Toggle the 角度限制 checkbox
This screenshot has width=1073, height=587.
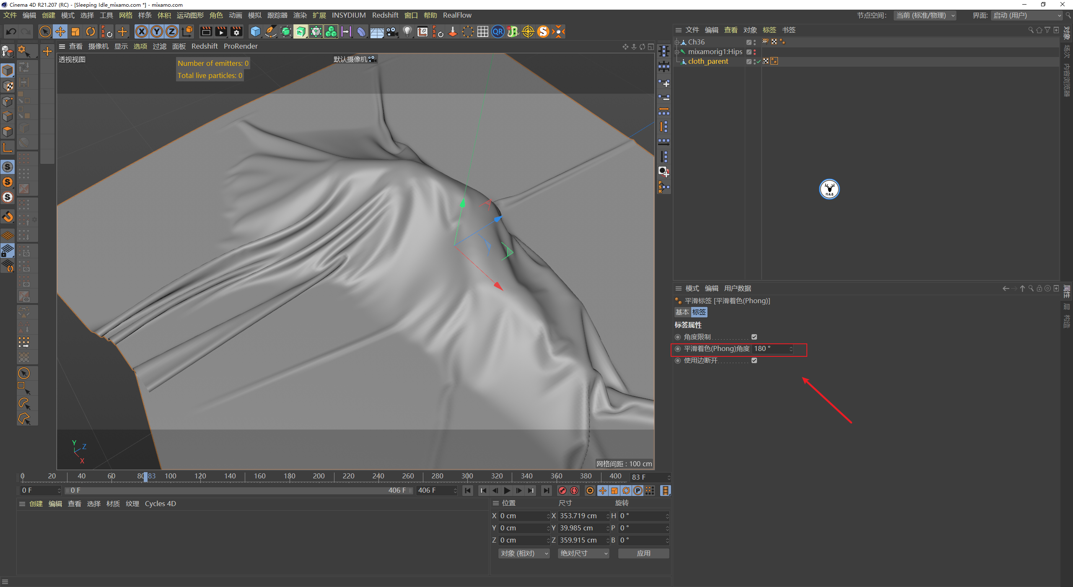pyautogui.click(x=754, y=337)
